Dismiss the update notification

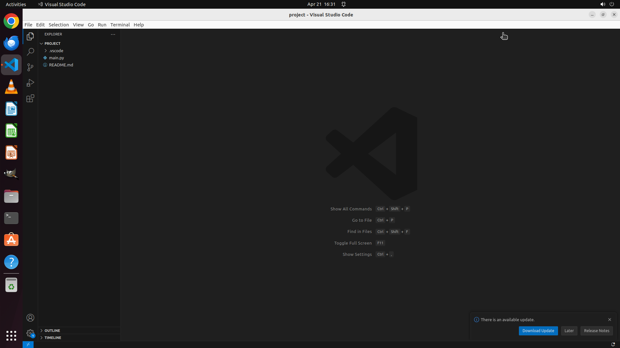[x=609, y=320]
